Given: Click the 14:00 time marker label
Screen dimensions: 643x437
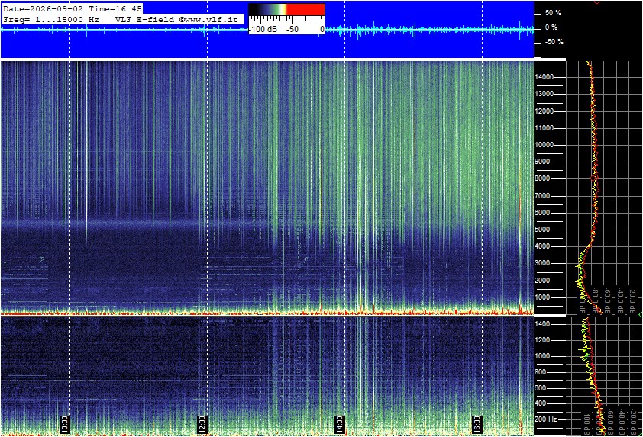Looking at the screenshot, I should pos(340,425).
